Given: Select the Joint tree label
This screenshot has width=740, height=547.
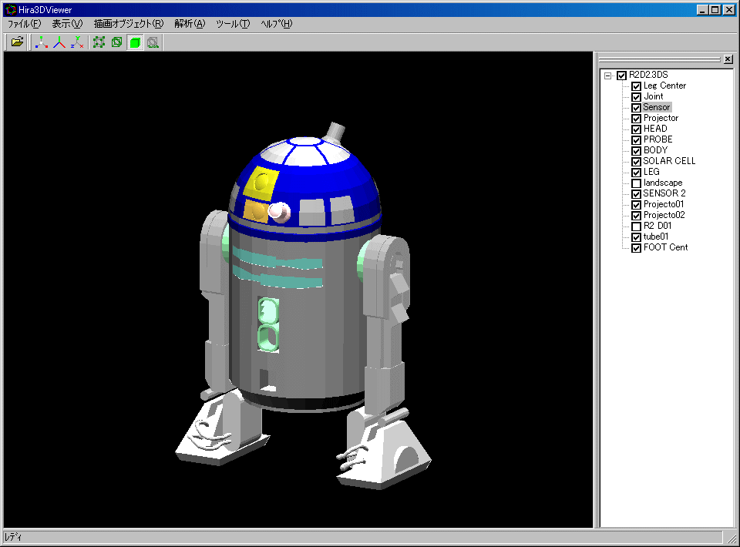Looking at the screenshot, I should pyautogui.click(x=654, y=96).
